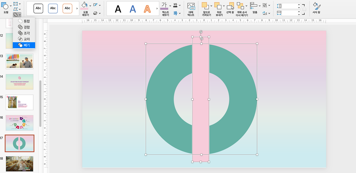The width and height of the screenshot is (356, 173).
Task: Expand the shape styles gallery arrow
Action: click(77, 9)
